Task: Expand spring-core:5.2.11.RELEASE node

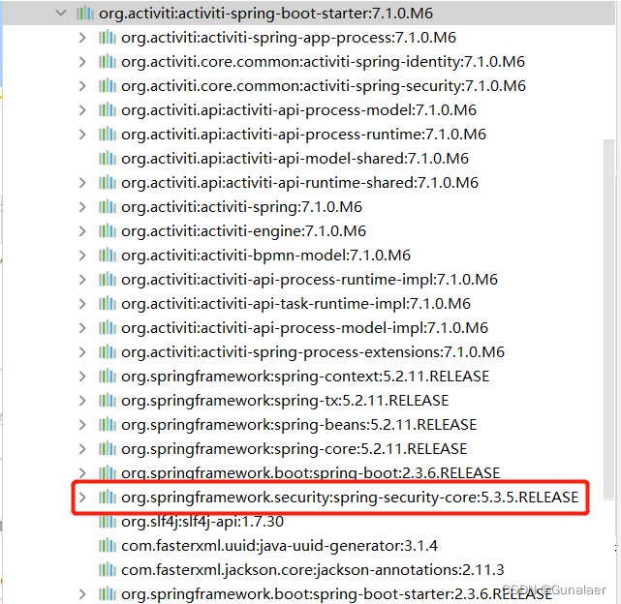Action: point(82,449)
